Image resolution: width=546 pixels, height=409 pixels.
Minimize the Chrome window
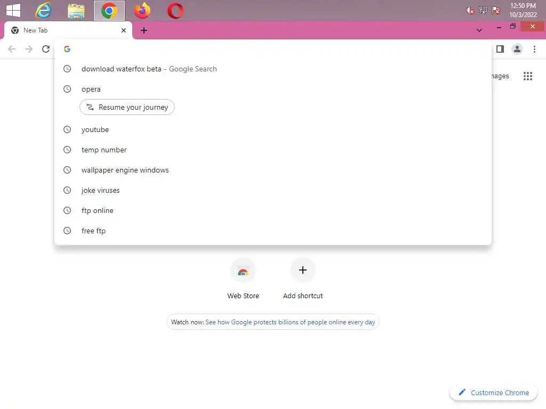[x=499, y=27]
